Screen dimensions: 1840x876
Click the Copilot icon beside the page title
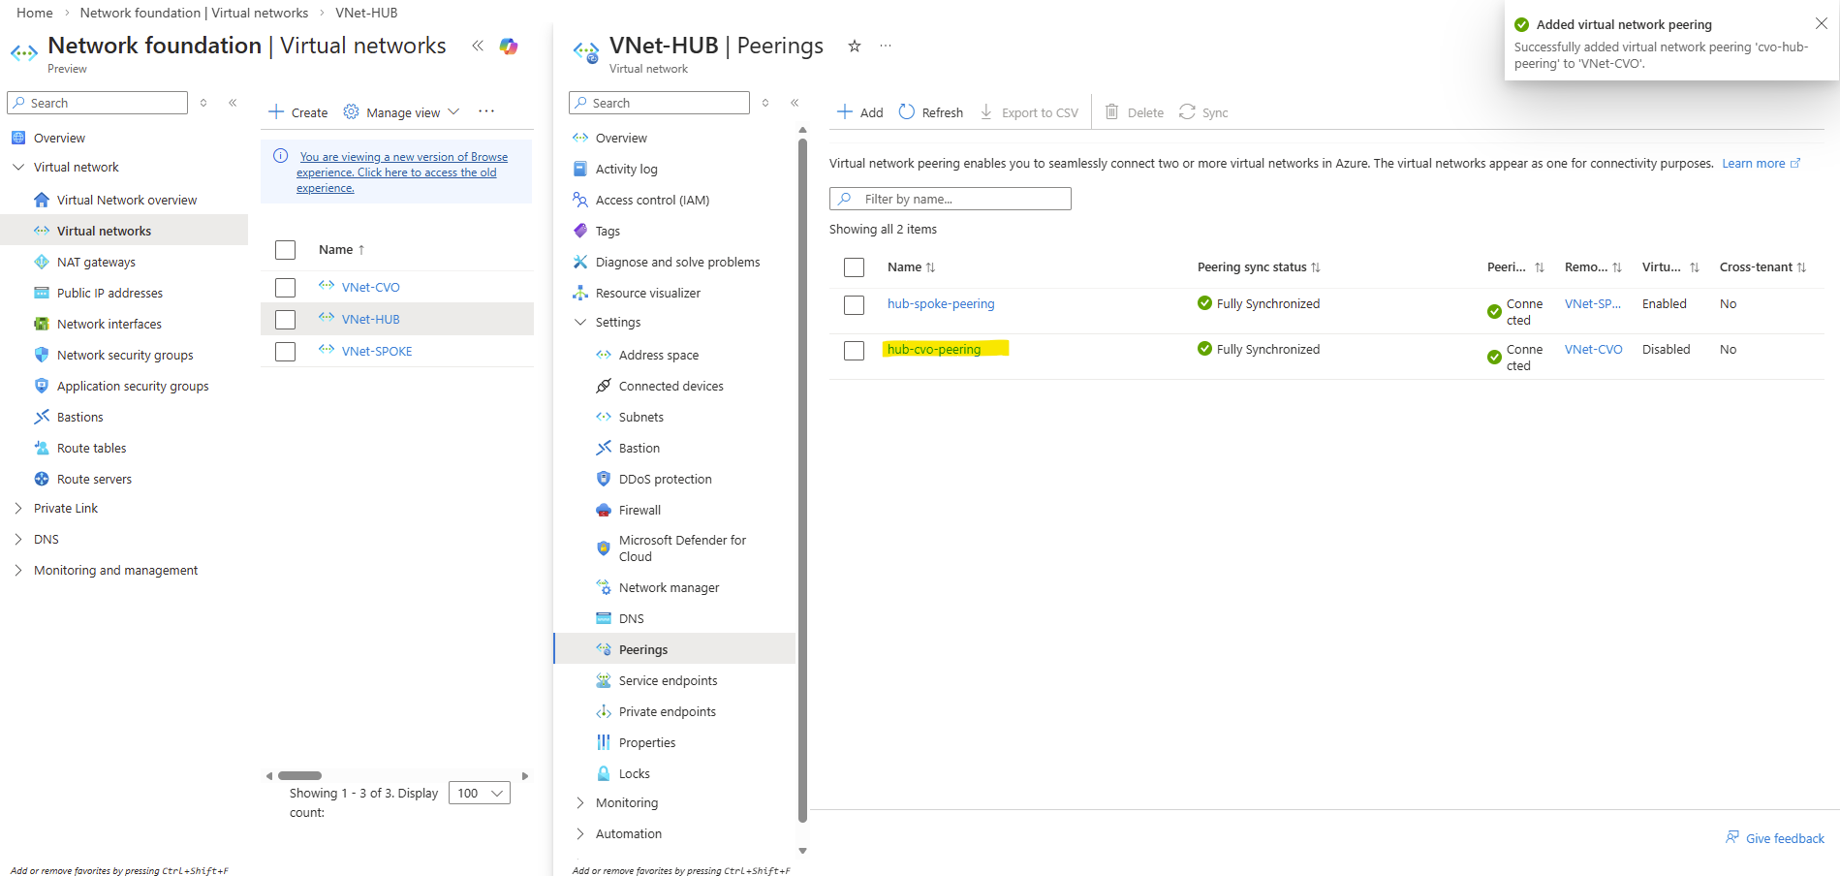click(x=509, y=47)
